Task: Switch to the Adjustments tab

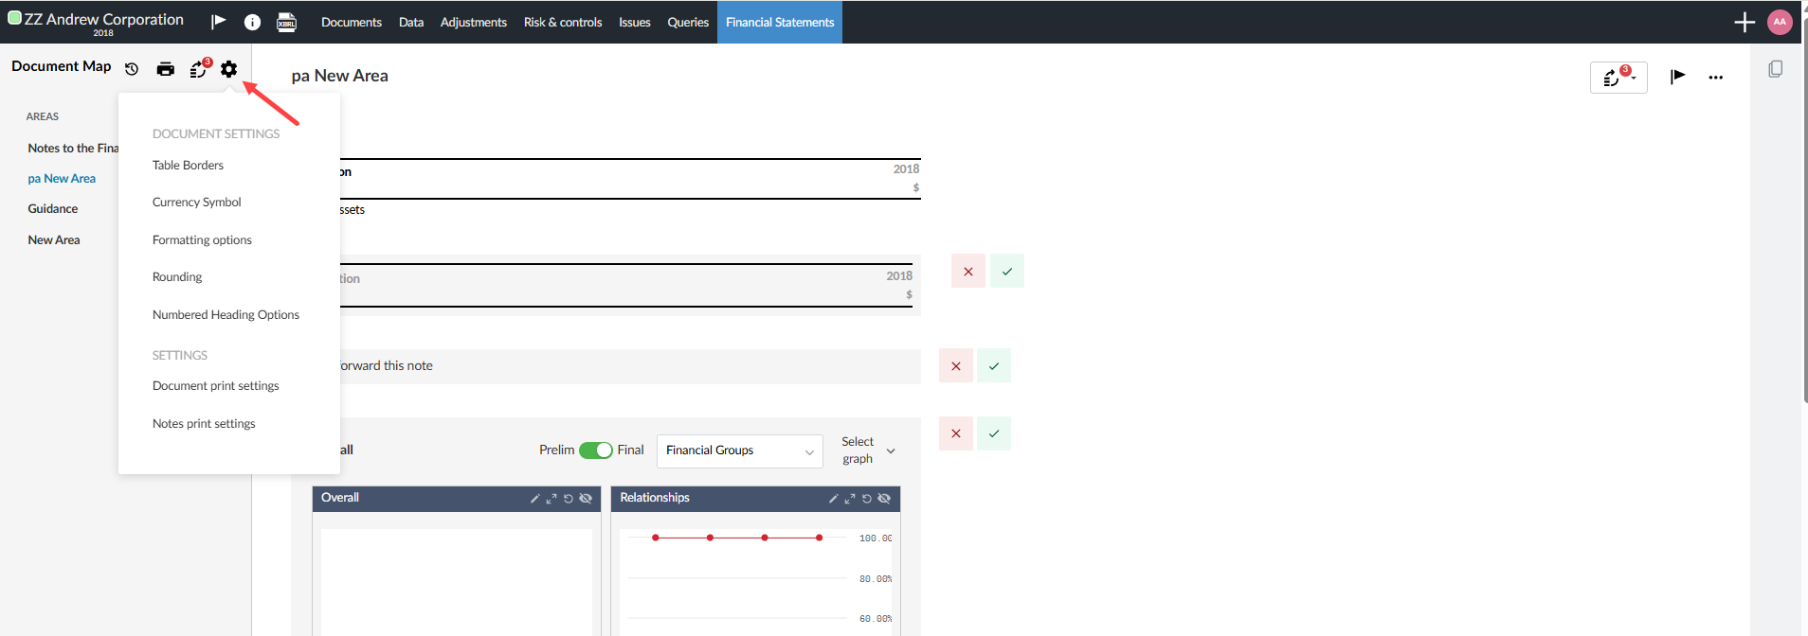Action: (473, 22)
